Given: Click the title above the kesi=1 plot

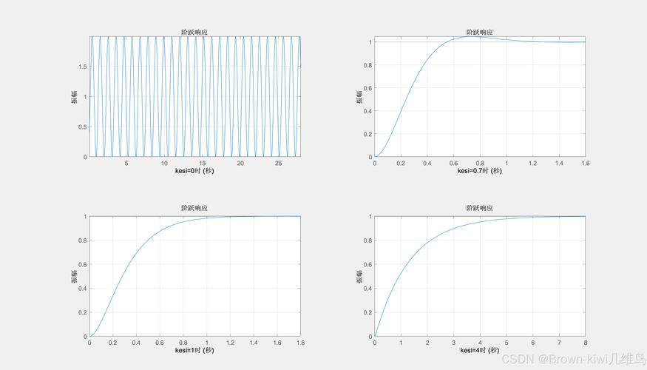Looking at the screenshot, I should tap(195, 209).
